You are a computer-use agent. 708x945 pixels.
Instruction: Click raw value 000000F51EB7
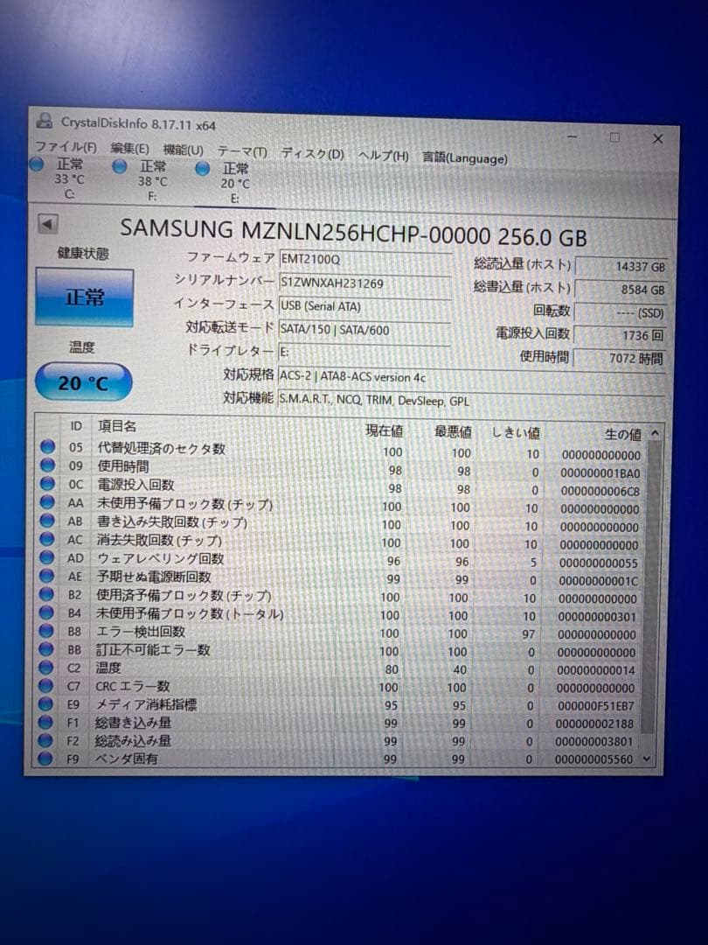[595, 706]
